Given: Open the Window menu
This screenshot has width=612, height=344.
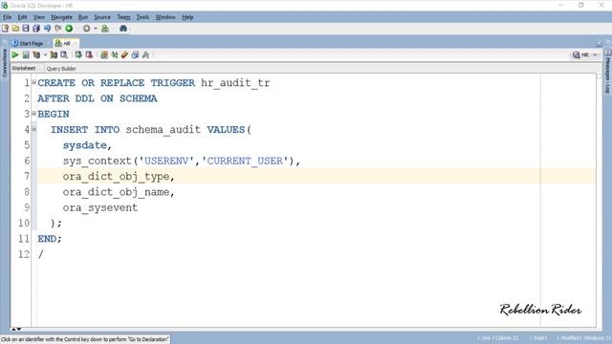Looking at the screenshot, I should tap(165, 17).
